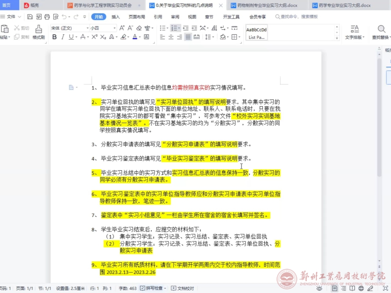
Task: Open the 药学专业毕业实习大纲.docx document tab
Action: (344, 5)
